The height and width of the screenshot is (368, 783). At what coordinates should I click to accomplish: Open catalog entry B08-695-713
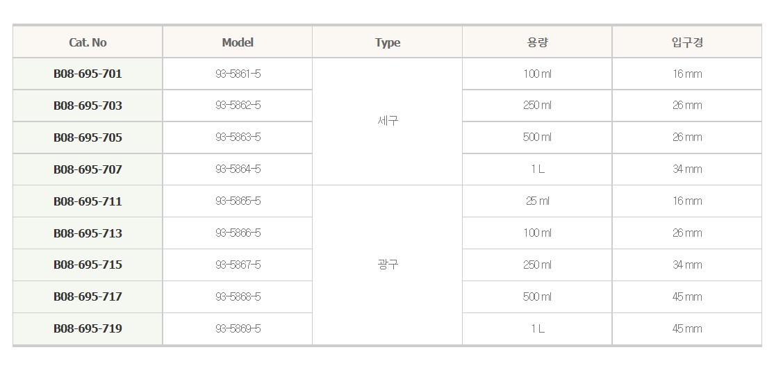pyautogui.click(x=88, y=233)
